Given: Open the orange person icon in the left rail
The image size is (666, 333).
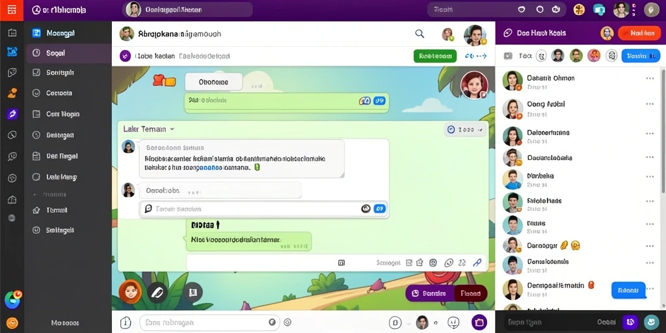Looking at the screenshot, I should [x=12, y=93].
